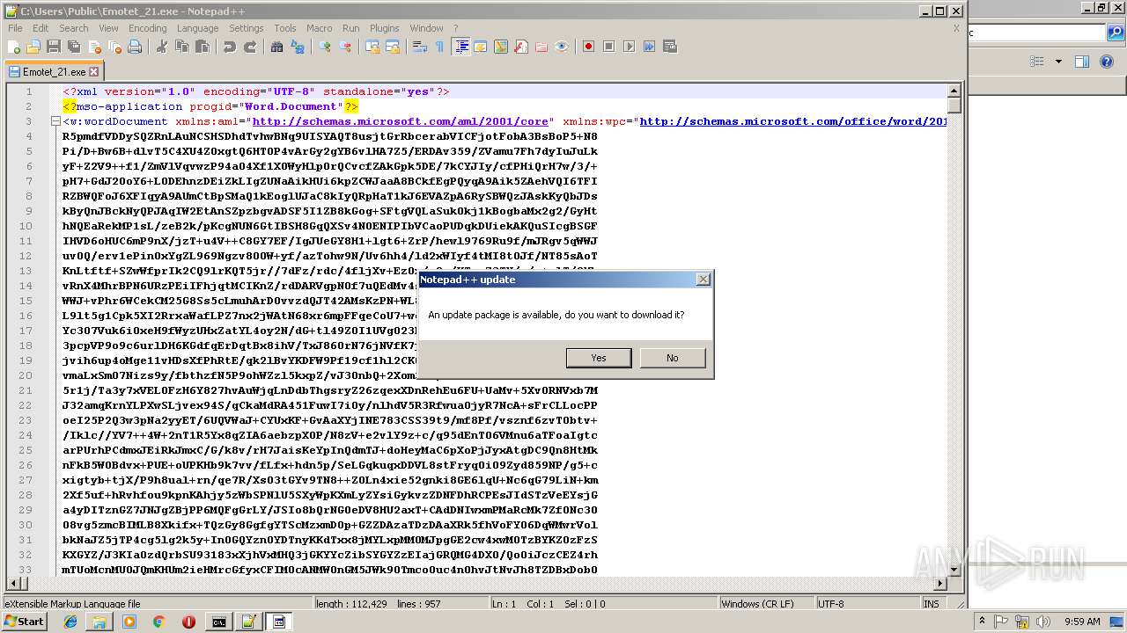
Task: Toggle the Monitoring eye icon
Action: click(562, 47)
